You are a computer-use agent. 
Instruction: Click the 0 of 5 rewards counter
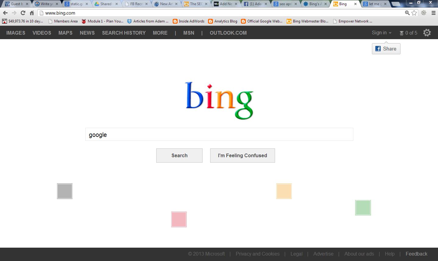tap(411, 33)
